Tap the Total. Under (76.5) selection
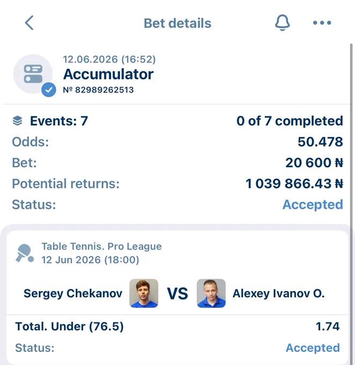 coord(69,326)
